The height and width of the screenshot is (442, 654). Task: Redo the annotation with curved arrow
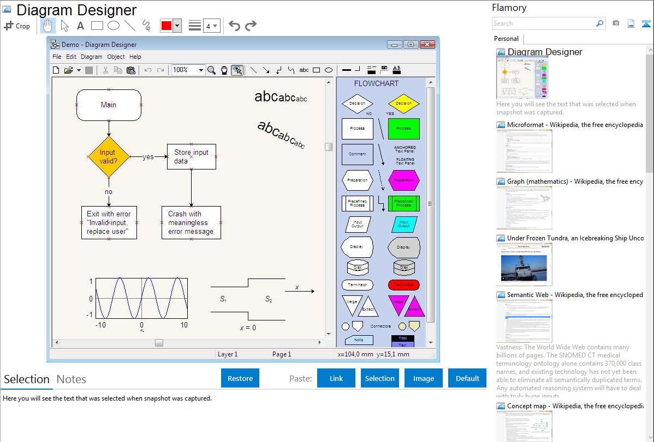[x=251, y=26]
